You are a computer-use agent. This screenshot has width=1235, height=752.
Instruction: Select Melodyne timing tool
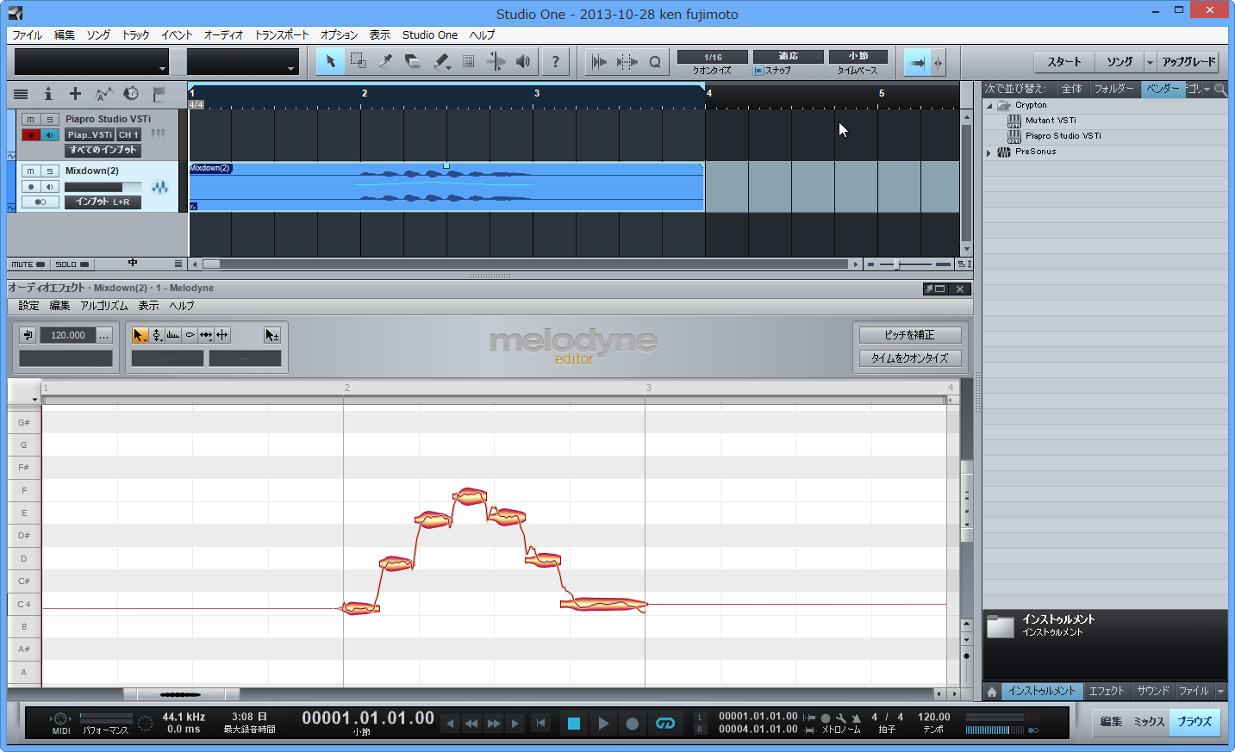(206, 335)
